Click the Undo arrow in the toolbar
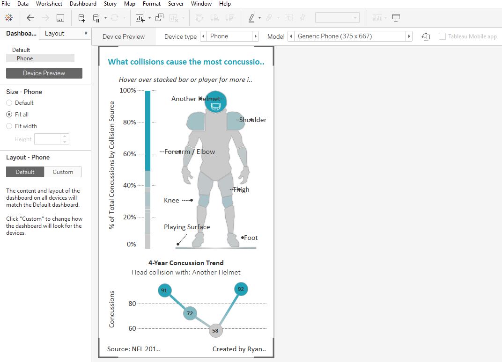The width and height of the screenshot is (502, 362). [30, 17]
